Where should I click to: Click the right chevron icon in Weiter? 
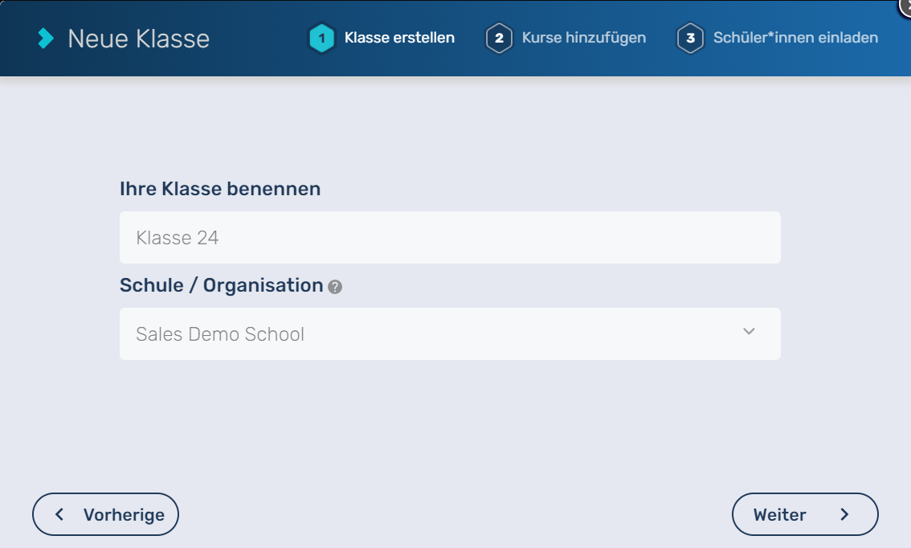pyautogui.click(x=844, y=515)
